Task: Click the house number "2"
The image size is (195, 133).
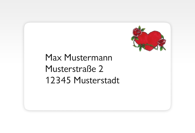Action: pos(101,69)
